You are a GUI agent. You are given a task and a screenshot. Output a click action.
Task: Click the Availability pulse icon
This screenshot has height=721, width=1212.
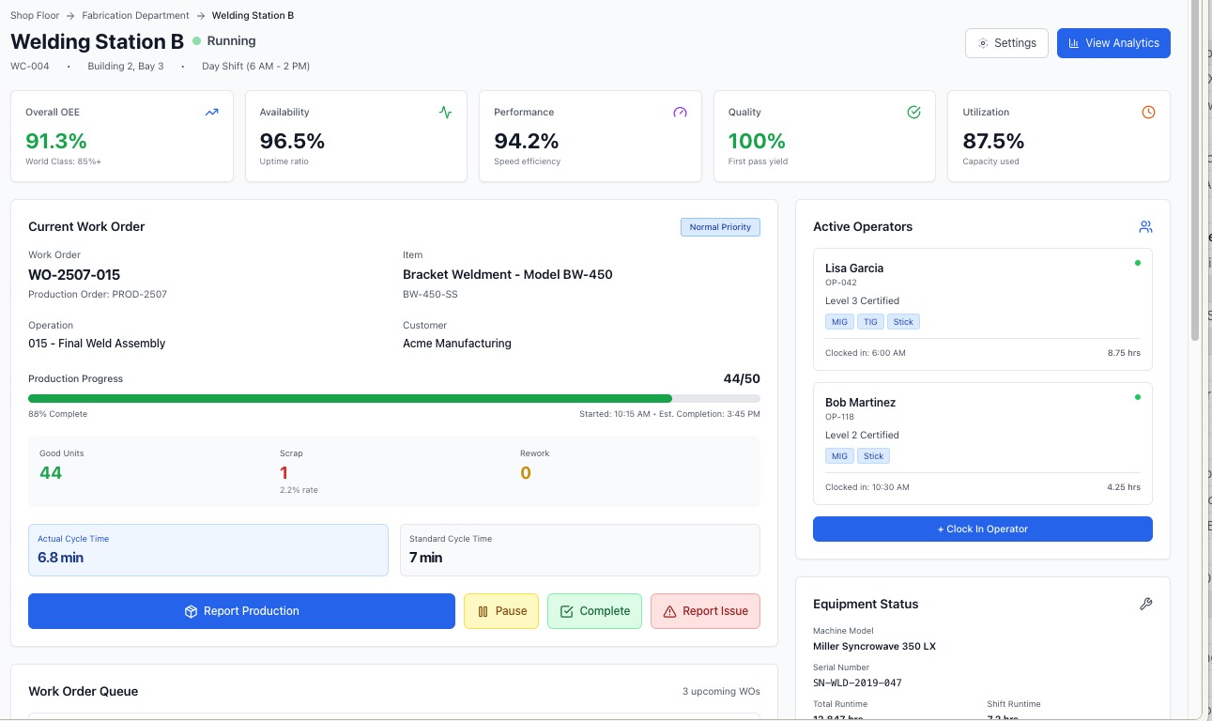click(x=446, y=113)
